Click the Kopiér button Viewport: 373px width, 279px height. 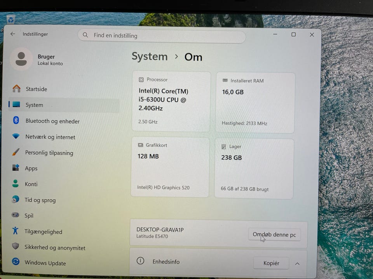point(271,263)
